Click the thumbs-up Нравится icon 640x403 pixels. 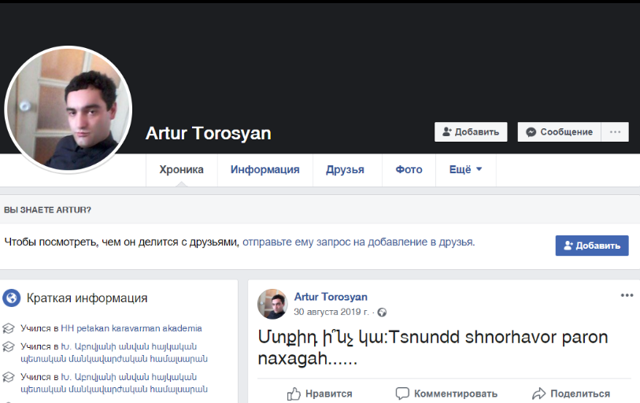tap(294, 394)
